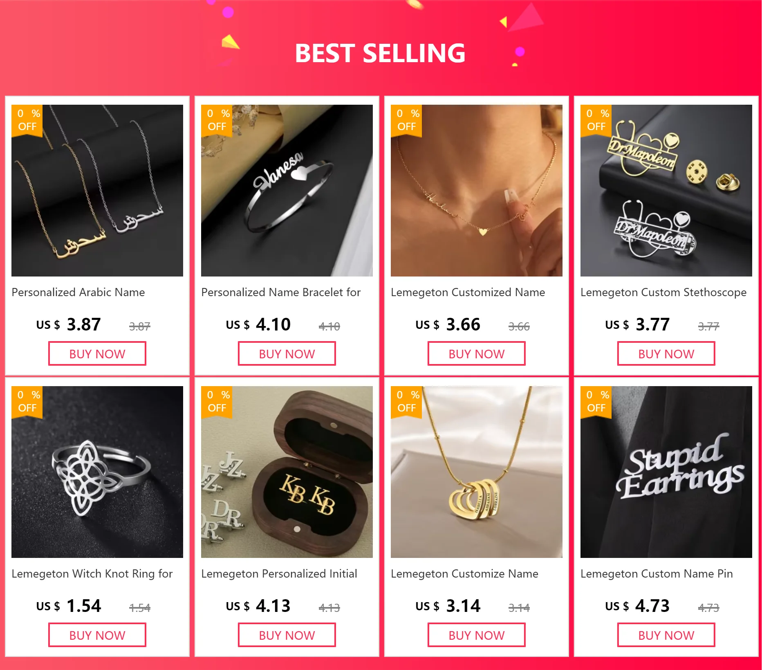Open the Vanesa name bracelet image
Screen dimensions: 762x670
click(x=287, y=191)
